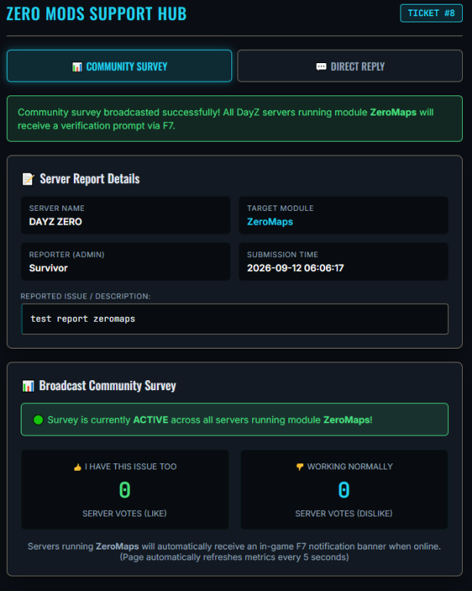This screenshot has height=591, width=472.
Task: Click the SERVER VOTES (DISLIKE) caption
Action: coord(344,513)
